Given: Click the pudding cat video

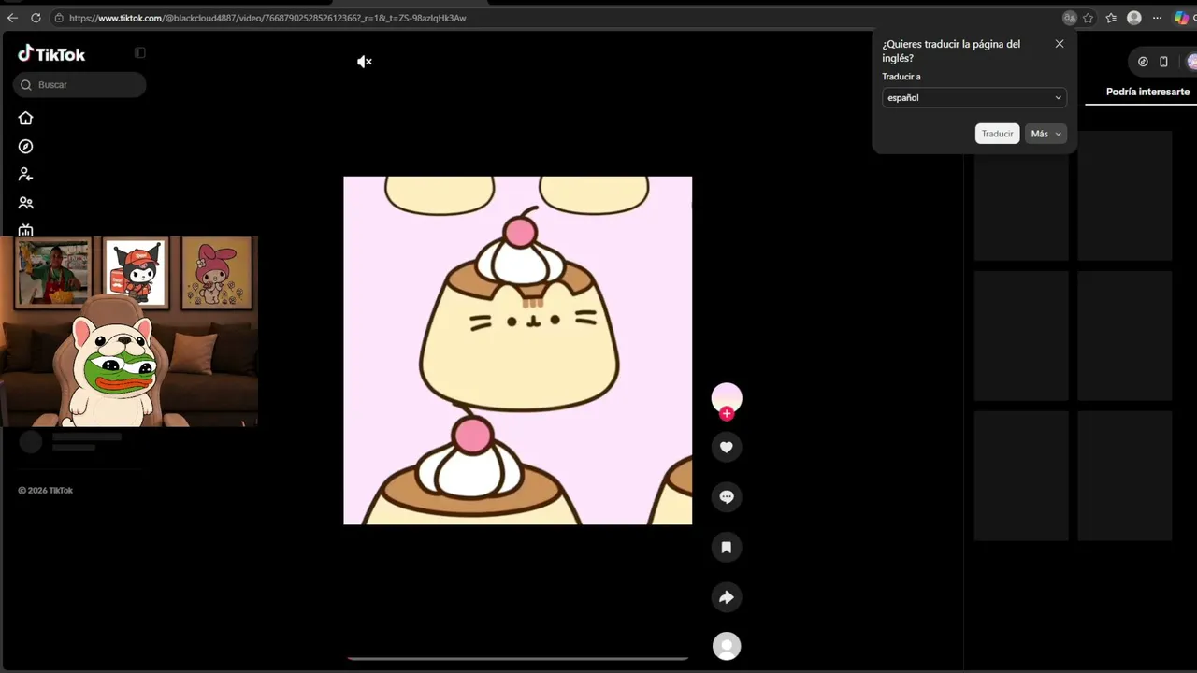Looking at the screenshot, I should point(518,351).
